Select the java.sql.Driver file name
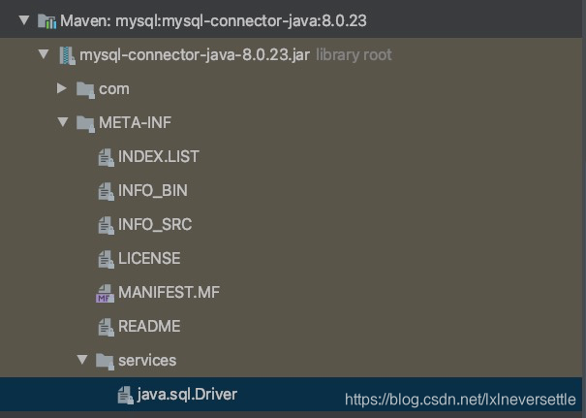586x418 pixels. point(187,395)
